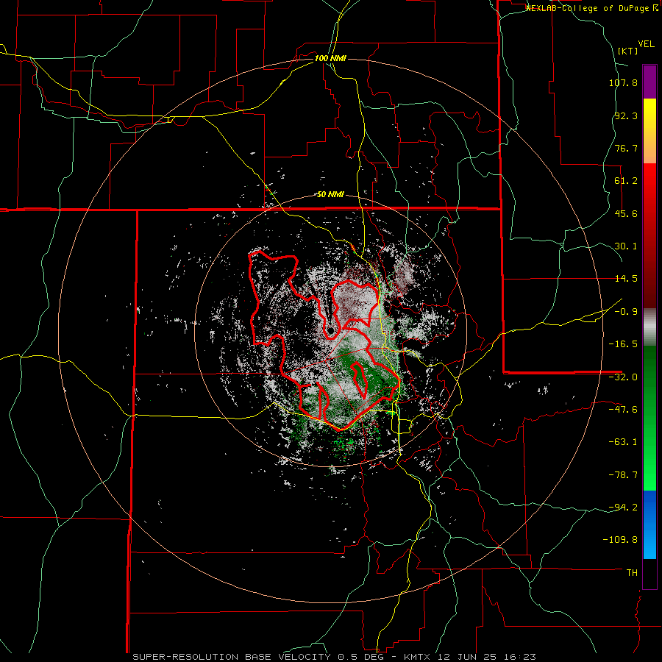Image resolution: width=662 pixels, height=662 pixels.
Task: Click the 92.3 velocity scale value
Action: coord(626,115)
